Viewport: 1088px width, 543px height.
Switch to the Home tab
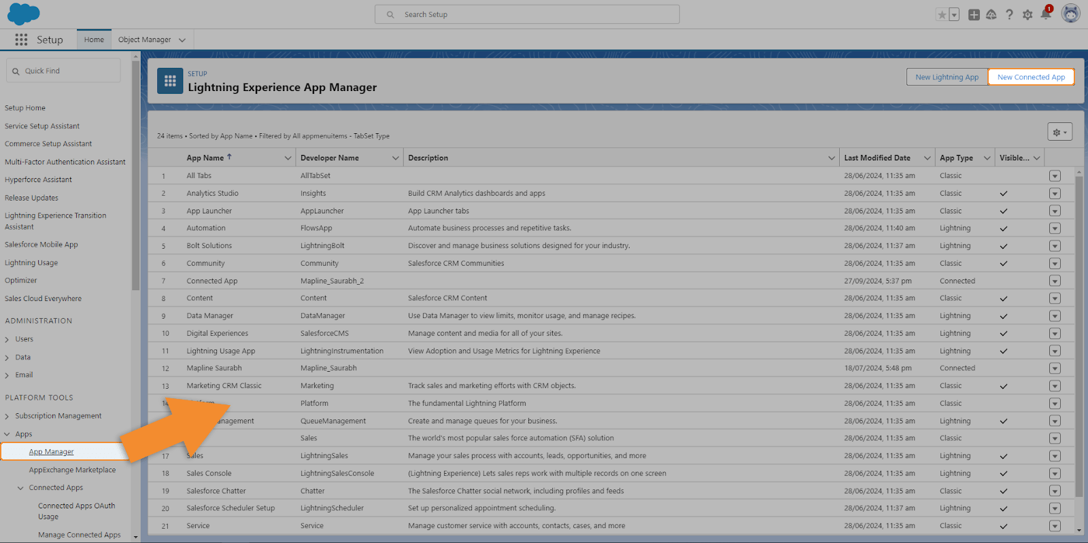click(x=94, y=39)
